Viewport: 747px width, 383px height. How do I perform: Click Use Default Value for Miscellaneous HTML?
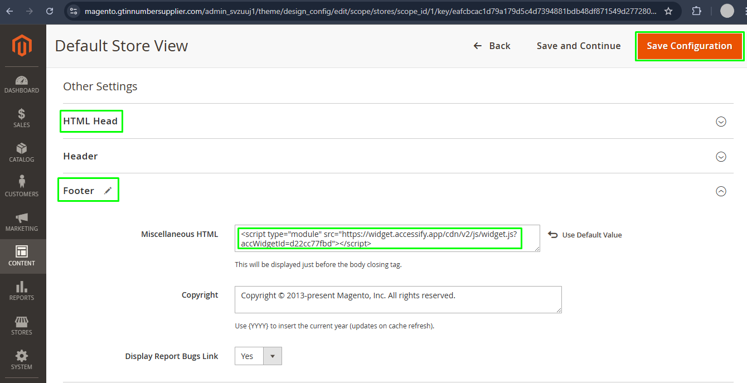pos(585,235)
